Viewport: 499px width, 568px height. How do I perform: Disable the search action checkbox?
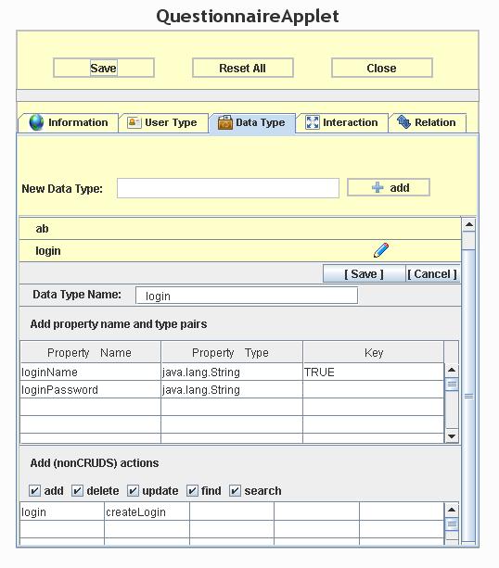point(235,491)
